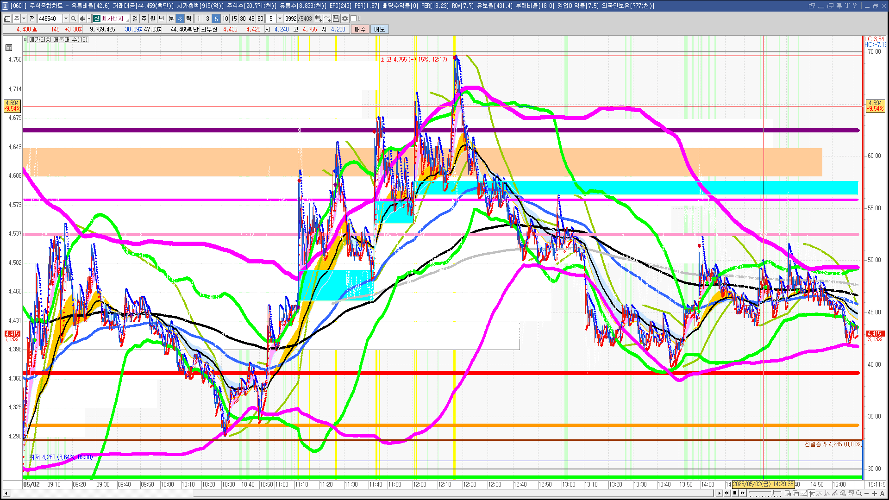889x500 pixels.
Task: Click the fast-forward replay button
Action: point(743,493)
